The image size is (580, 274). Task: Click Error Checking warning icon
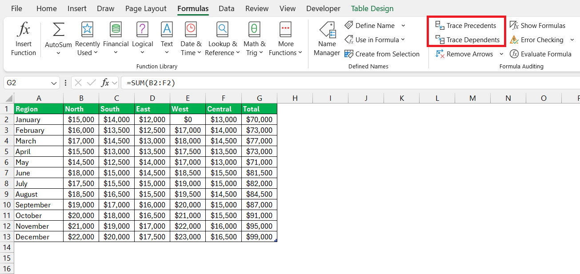(514, 40)
